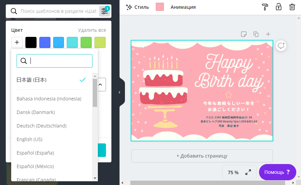Image resolution: width=301 pixels, height=185 pixels.
Task: Click the plus icon above the page
Action: click(268, 34)
